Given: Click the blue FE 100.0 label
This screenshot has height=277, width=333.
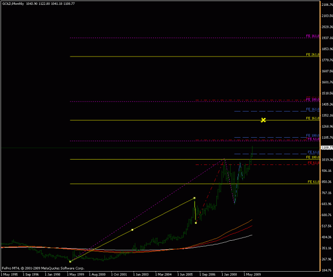Looking at the screenshot, I should 312,136.
